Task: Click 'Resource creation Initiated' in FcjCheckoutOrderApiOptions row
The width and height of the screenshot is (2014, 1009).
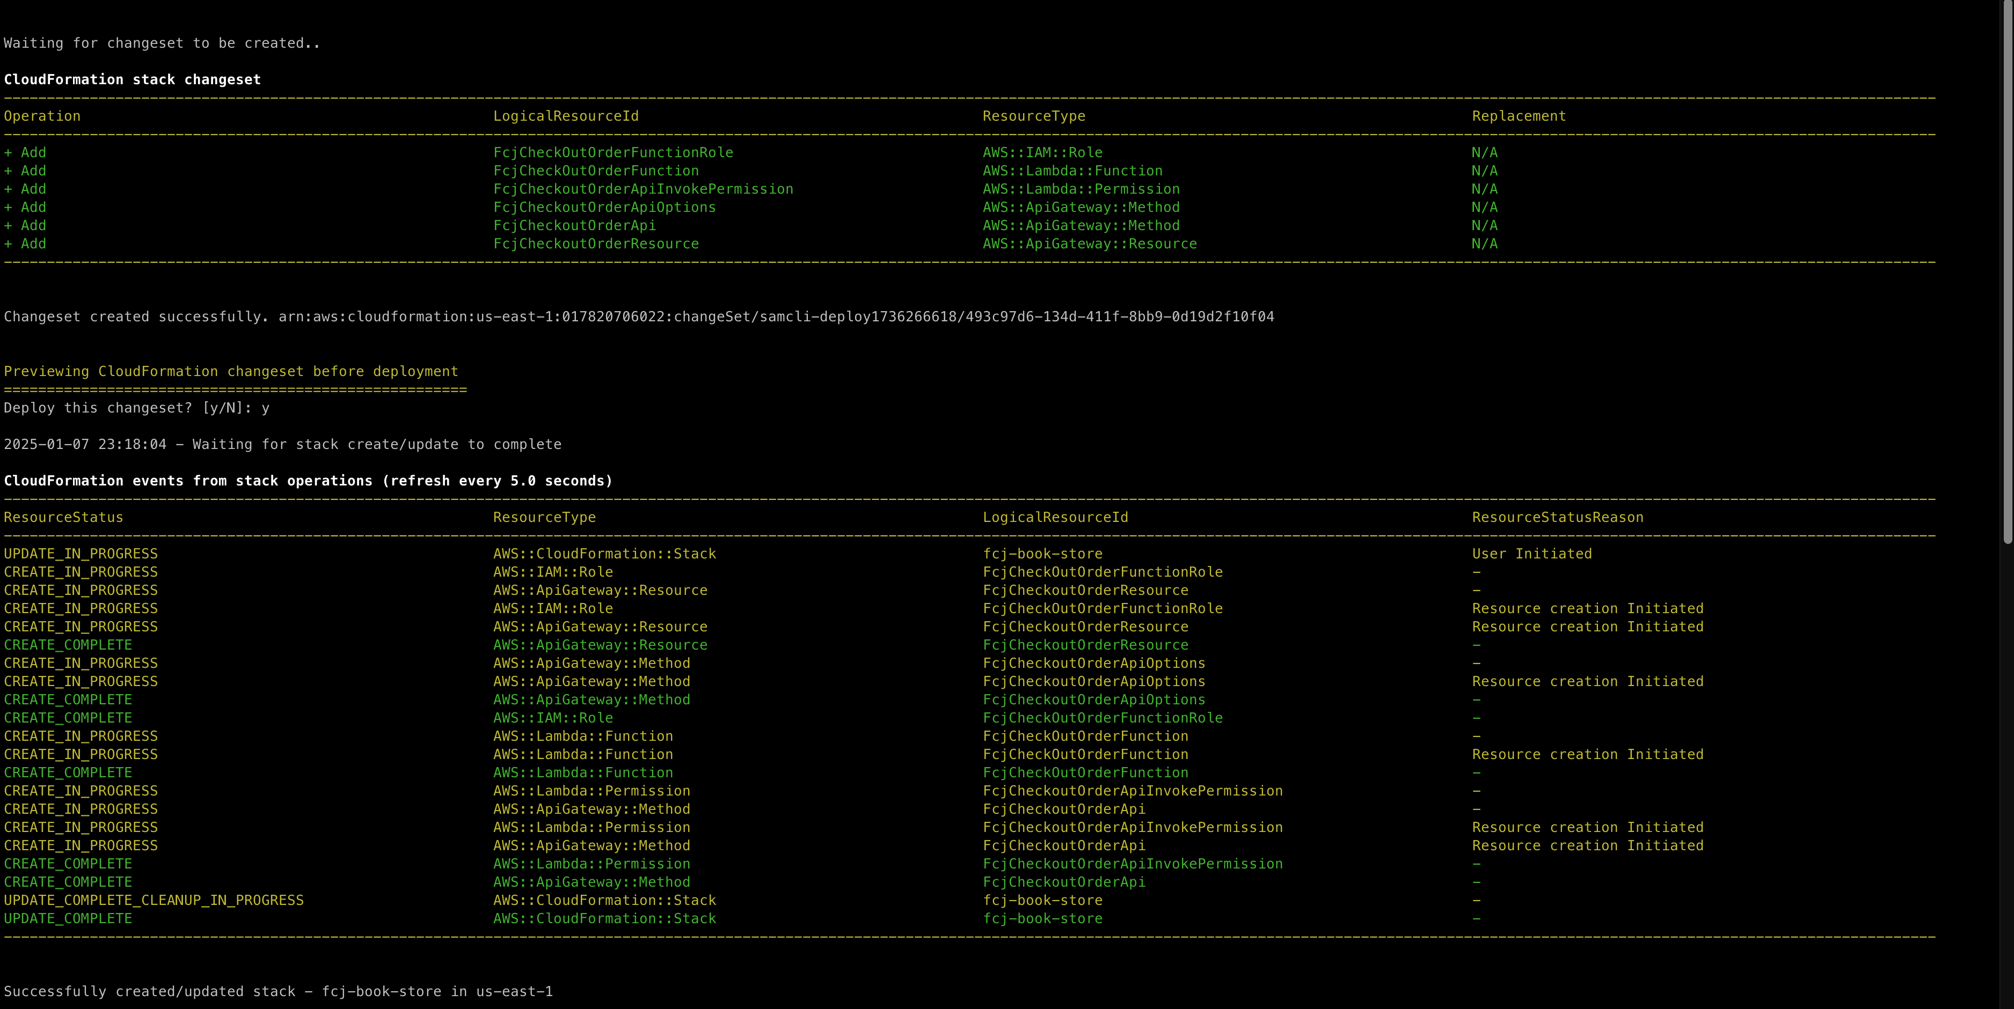Action: (1587, 682)
